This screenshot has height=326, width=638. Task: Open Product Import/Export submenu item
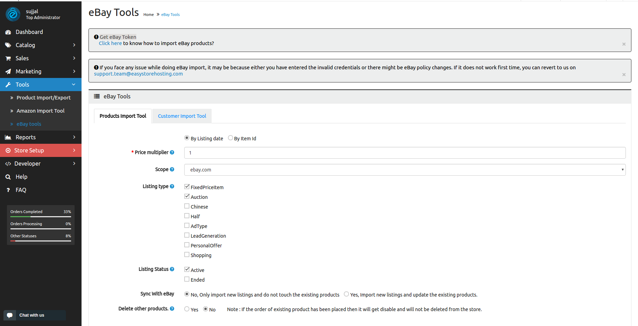point(41,98)
